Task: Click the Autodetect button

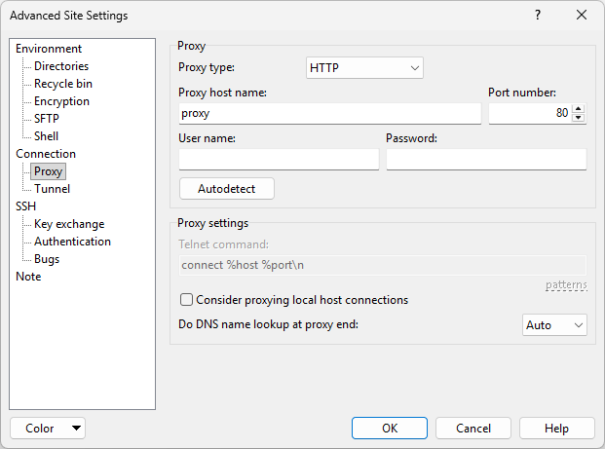Action: (x=227, y=188)
